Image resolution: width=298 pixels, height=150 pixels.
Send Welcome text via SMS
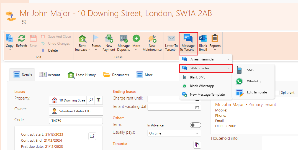pos(253,70)
